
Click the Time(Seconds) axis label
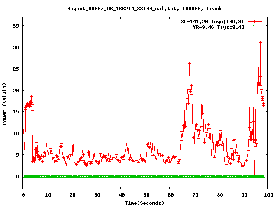[144, 203]
